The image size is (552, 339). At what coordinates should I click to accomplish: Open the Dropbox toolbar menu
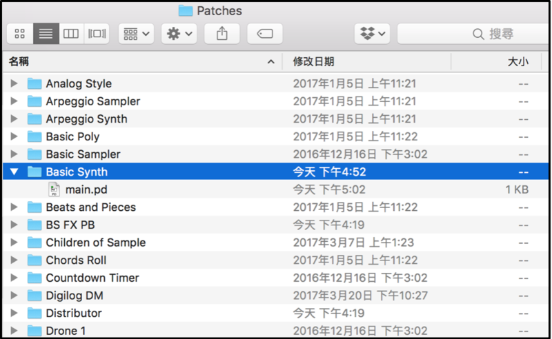pos(373,34)
